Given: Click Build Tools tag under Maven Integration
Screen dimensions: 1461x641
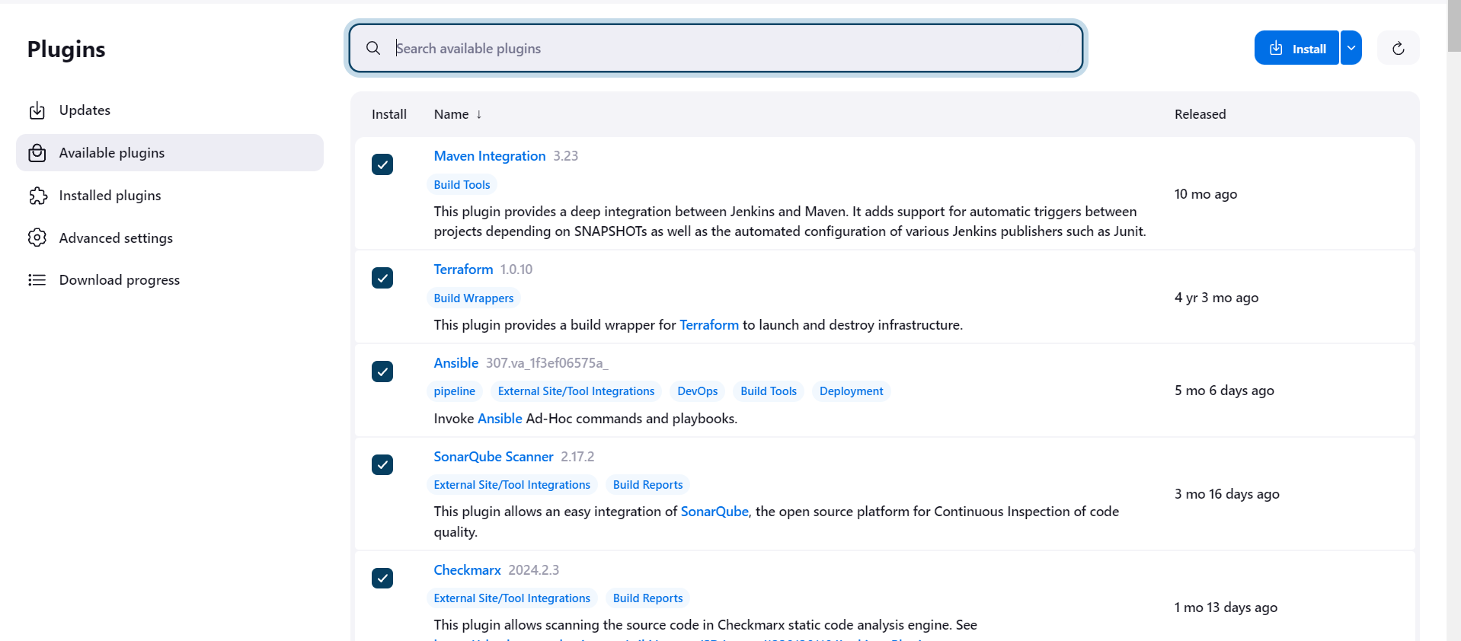Looking at the screenshot, I should pyautogui.click(x=462, y=185).
